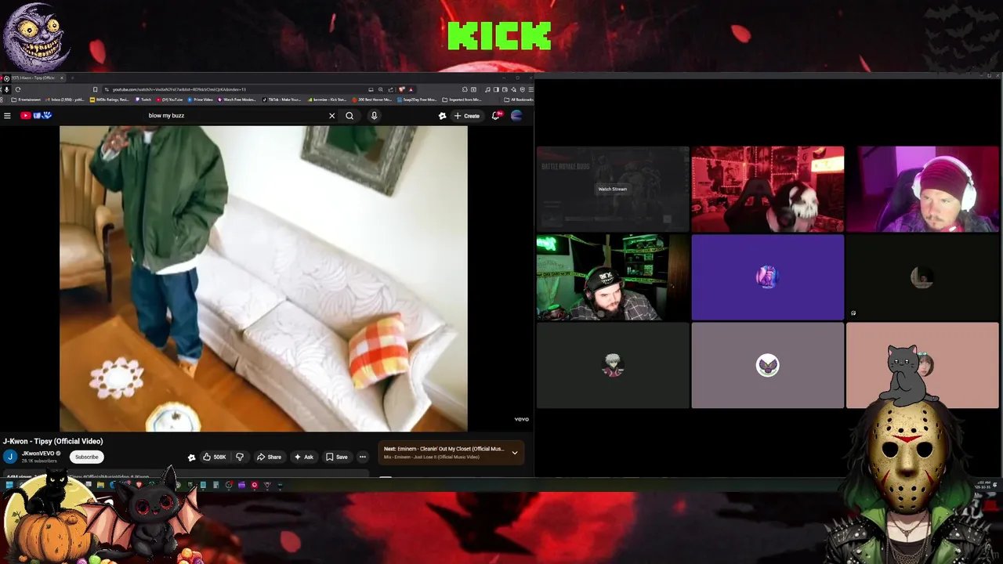Like the video showing 508K likes
The height and width of the screenshot is (564, 1003).
click(x=214, y=457)
